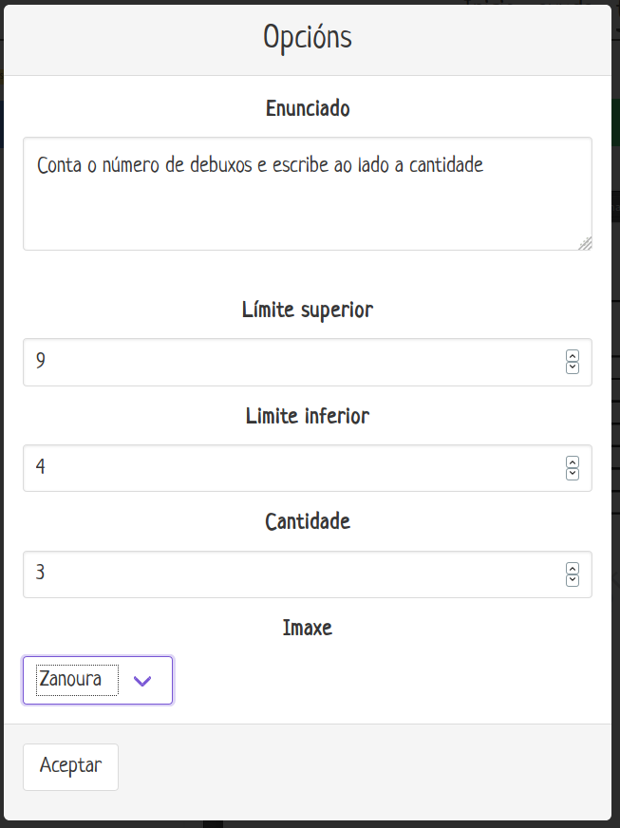The height and width of the screenshot is (828, 620).
Task: Click the Imaxe label
Action: (x=308, y=628)
